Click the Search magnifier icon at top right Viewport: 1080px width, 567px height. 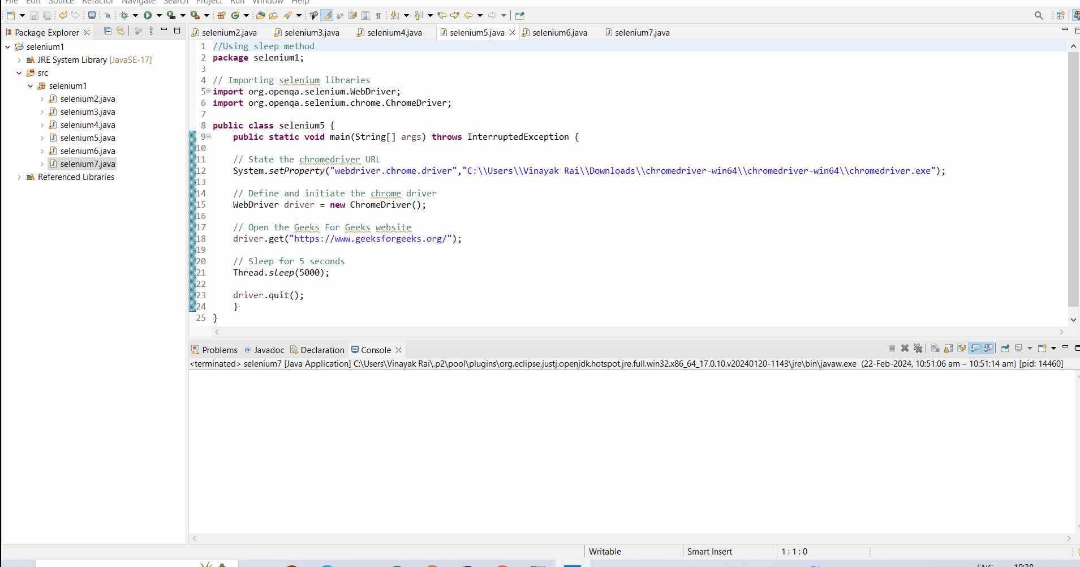point(1039,15)
